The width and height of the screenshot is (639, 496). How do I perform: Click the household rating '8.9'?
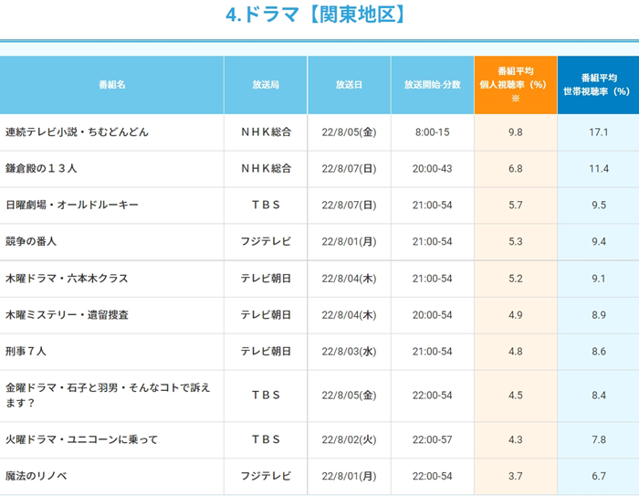[599, 315]
